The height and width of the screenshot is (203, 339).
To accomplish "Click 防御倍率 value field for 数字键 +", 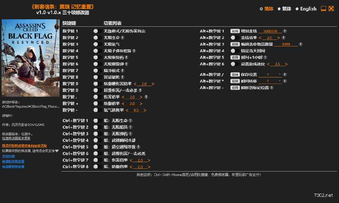I will tap(132, 104).
